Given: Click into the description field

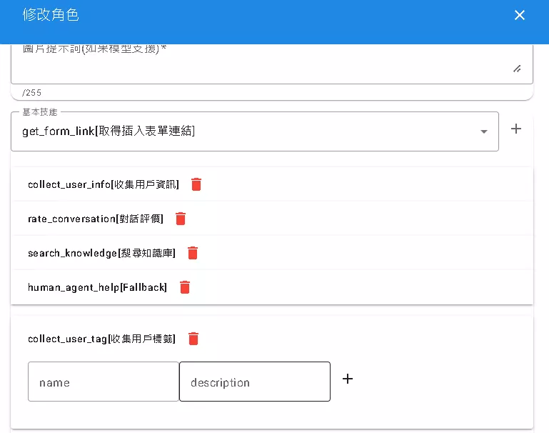Looking at the screenshot, I should (x=255, y=382).
